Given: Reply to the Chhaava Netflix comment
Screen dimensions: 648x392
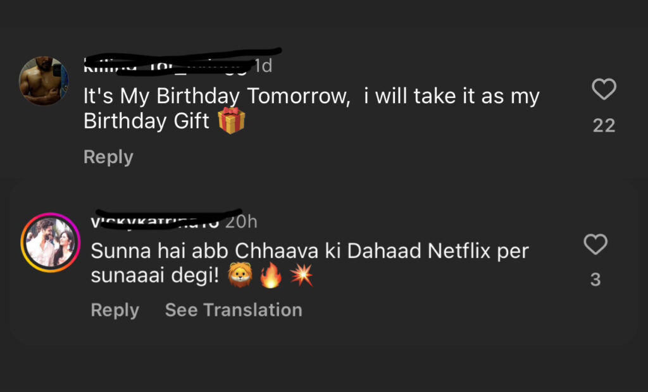Looking at the screenshot, I should click(x=115, y=310).
